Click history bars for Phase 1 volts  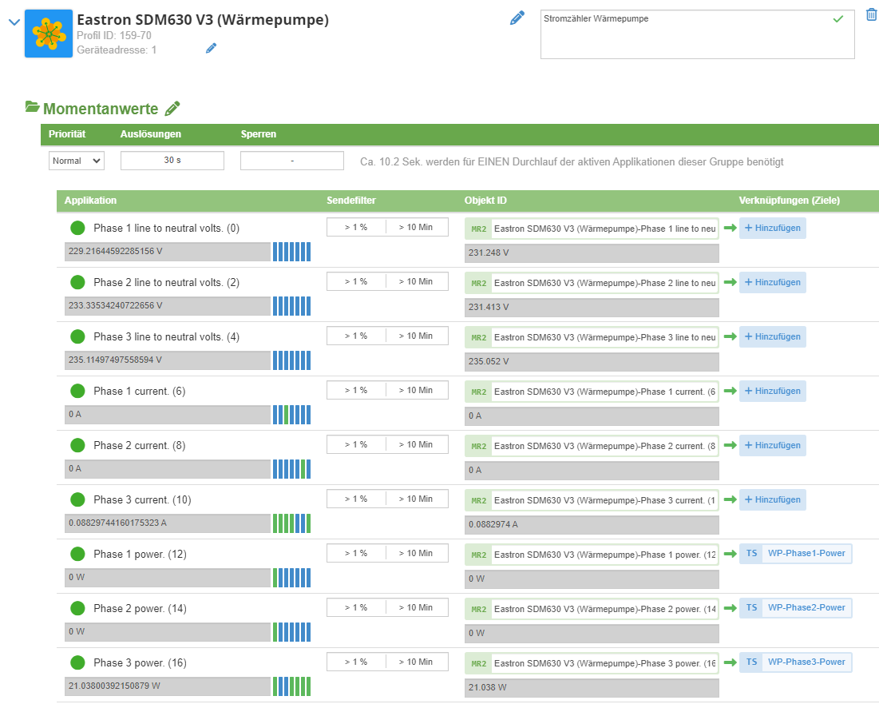(291, 252)
